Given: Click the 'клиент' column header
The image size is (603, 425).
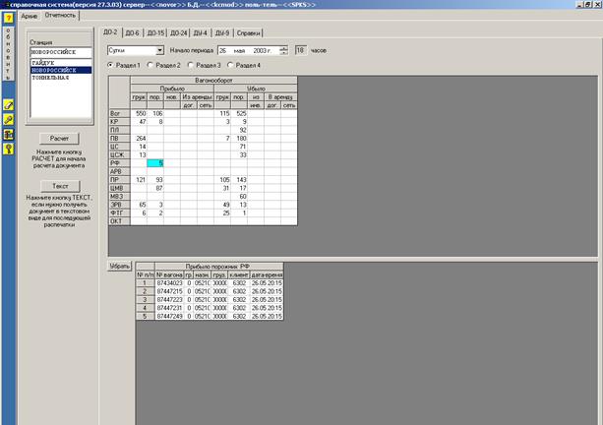Looking at the screenshot, I should click(x=239, y=275).
